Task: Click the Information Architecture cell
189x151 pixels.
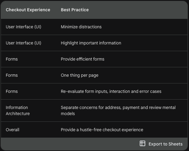Action: coord(18,111)
